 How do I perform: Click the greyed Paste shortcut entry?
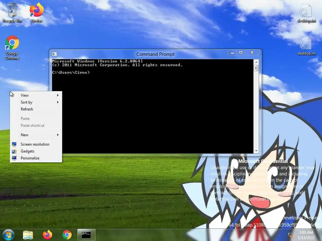pos(36,126)
